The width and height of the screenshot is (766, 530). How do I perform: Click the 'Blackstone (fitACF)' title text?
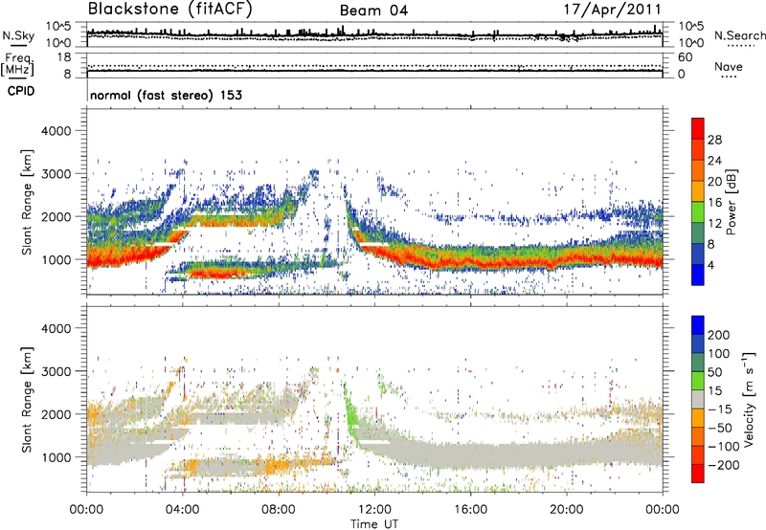coord(169,10)
